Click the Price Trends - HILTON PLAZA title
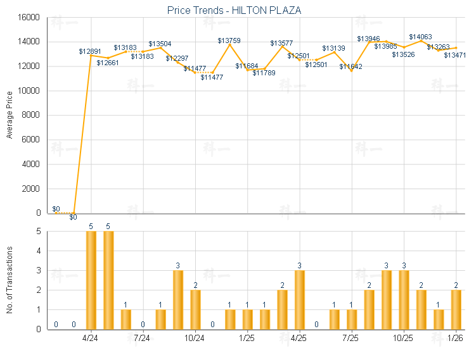The image size is (469, 348). coord(234,10)
